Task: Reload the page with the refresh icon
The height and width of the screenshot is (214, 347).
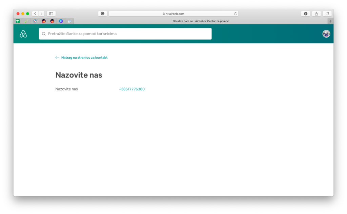Action: coord(236,14)
